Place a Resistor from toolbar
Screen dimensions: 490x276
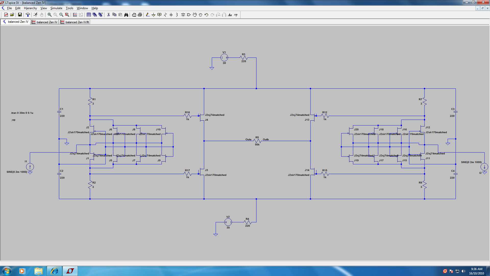point(165,15)
